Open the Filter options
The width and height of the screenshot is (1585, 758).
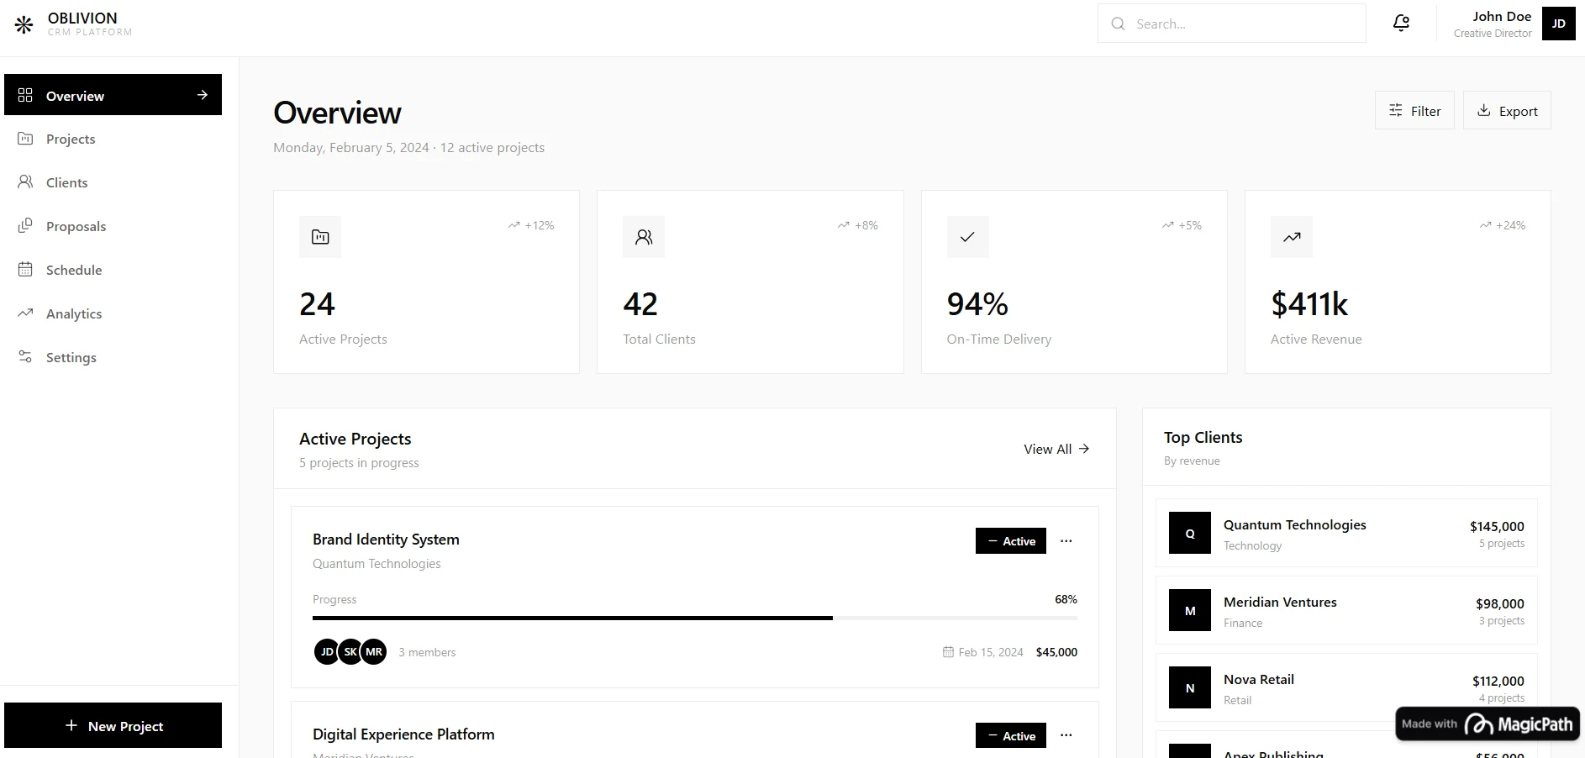[1414, 111]
